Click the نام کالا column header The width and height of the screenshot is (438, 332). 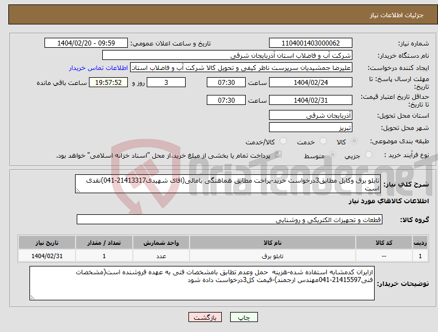pyautogui.click(x=272, y=243)
